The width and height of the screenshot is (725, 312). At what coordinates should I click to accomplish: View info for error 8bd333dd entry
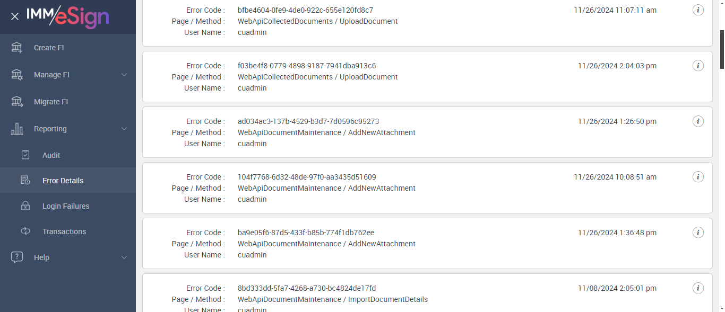pyautogui.click(x=698, y=288)
